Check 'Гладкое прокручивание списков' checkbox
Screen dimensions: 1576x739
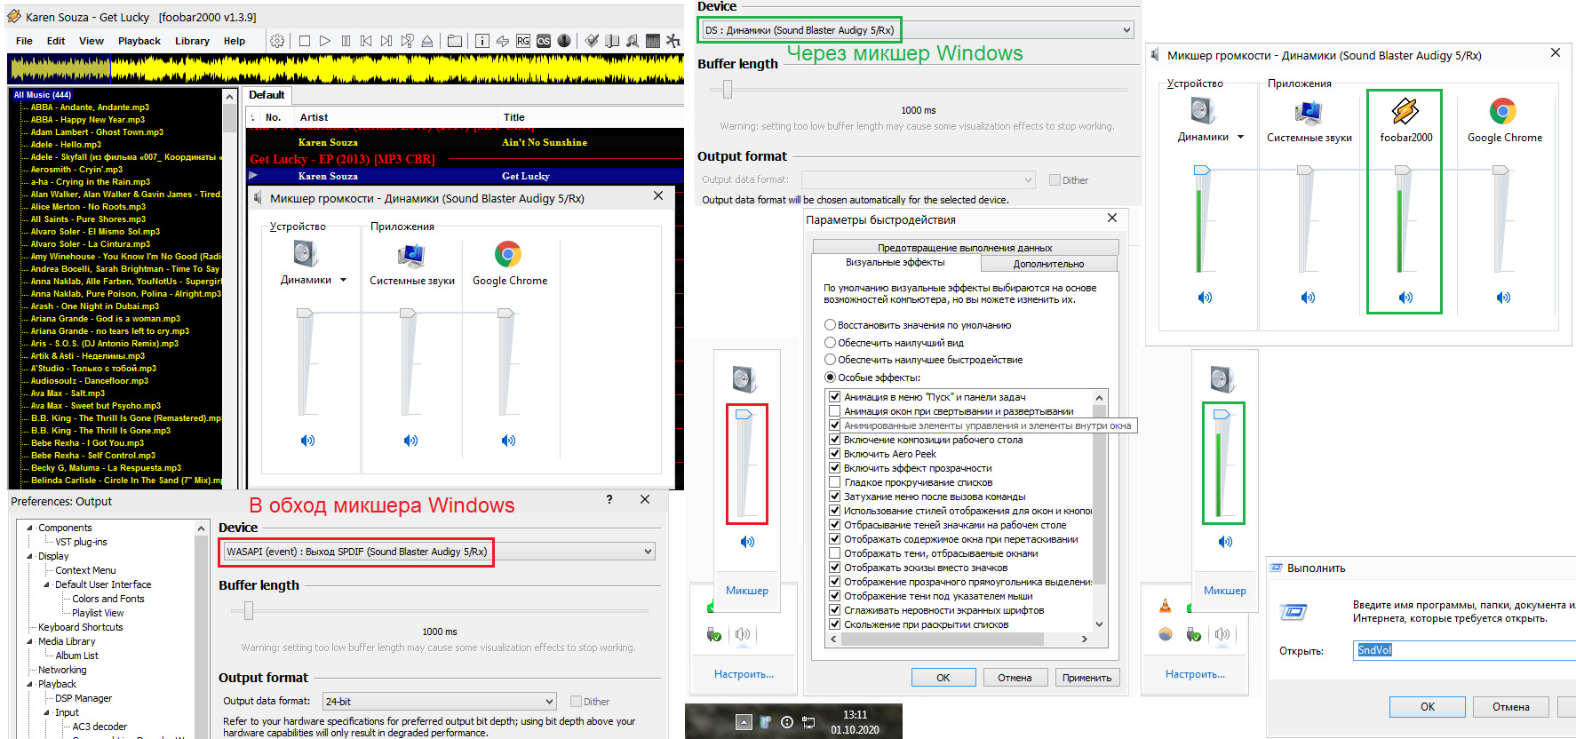(834, 482)
